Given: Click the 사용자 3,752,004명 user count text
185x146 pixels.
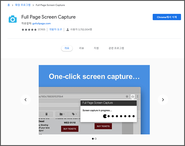Looking at the screenshot, I should click(x=81, y=29).
